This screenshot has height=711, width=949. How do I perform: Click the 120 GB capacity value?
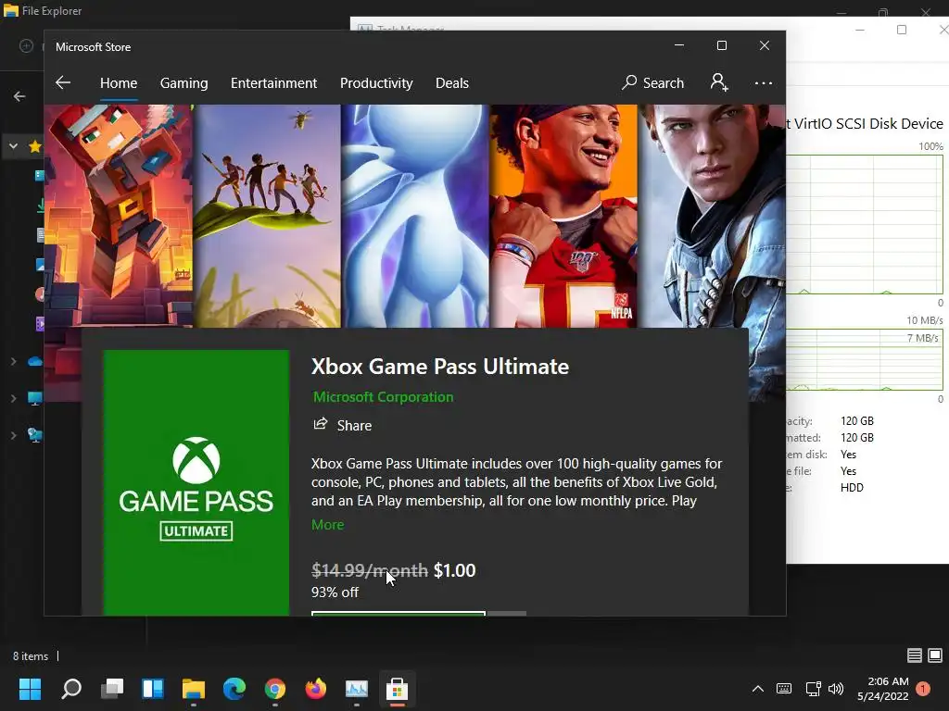[857, 421]
